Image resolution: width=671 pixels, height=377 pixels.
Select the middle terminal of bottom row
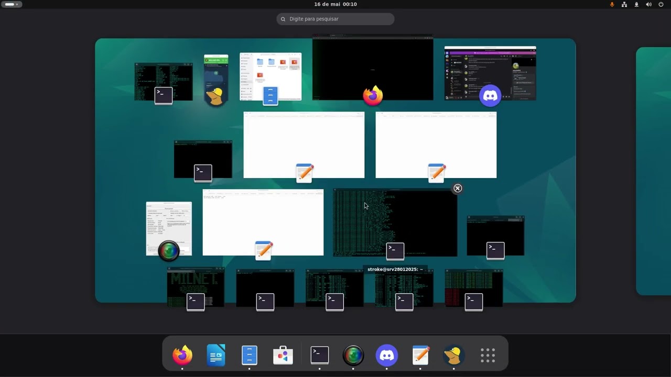click(334, 288)
